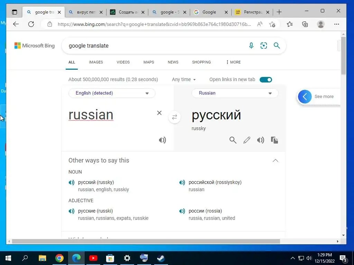This screenshot has height=265, width=354.
Task: Switch to VIDEOS results tab
Action: coord(123,62)
